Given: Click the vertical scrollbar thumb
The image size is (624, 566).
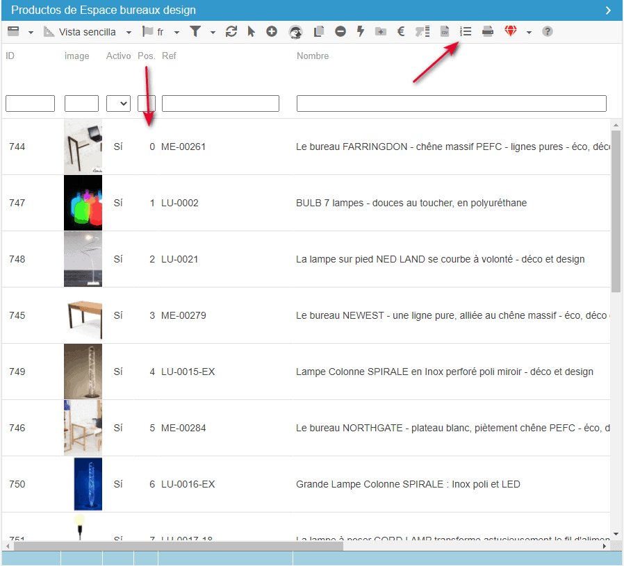Looking at the screenshot, I should (616, 211).
